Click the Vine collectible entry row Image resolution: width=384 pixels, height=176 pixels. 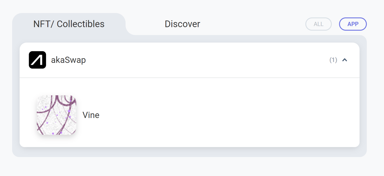[189, 115]
